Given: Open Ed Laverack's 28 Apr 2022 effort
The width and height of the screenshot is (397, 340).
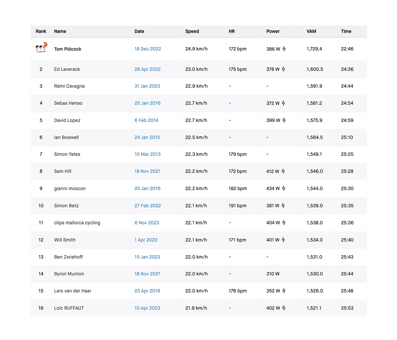Looking at the screenshot, I should tap(147, 69).
